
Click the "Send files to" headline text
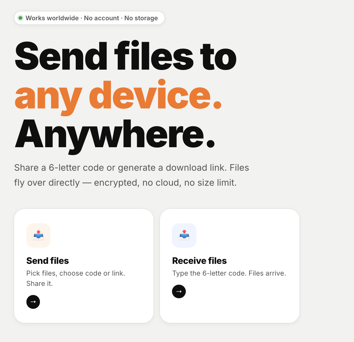(x=126, y=56)
